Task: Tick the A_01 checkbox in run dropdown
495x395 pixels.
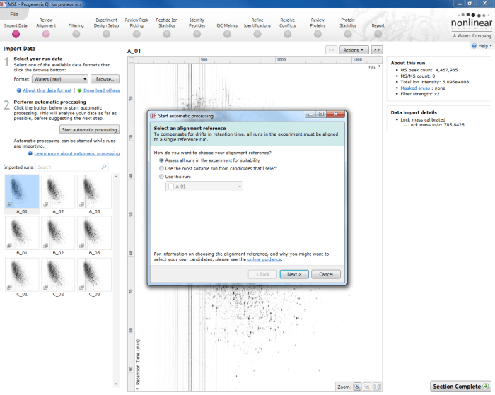Action: [171, 187]
